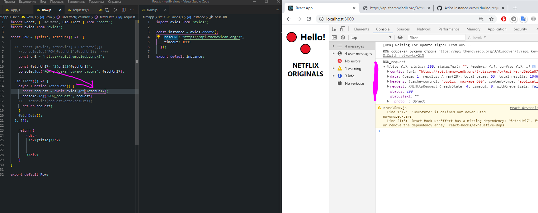This screenshot has width=538, height=213.
Task: Toggle device toolbar in DevTools
Action: pyautogui.click(x=342, y=29)
